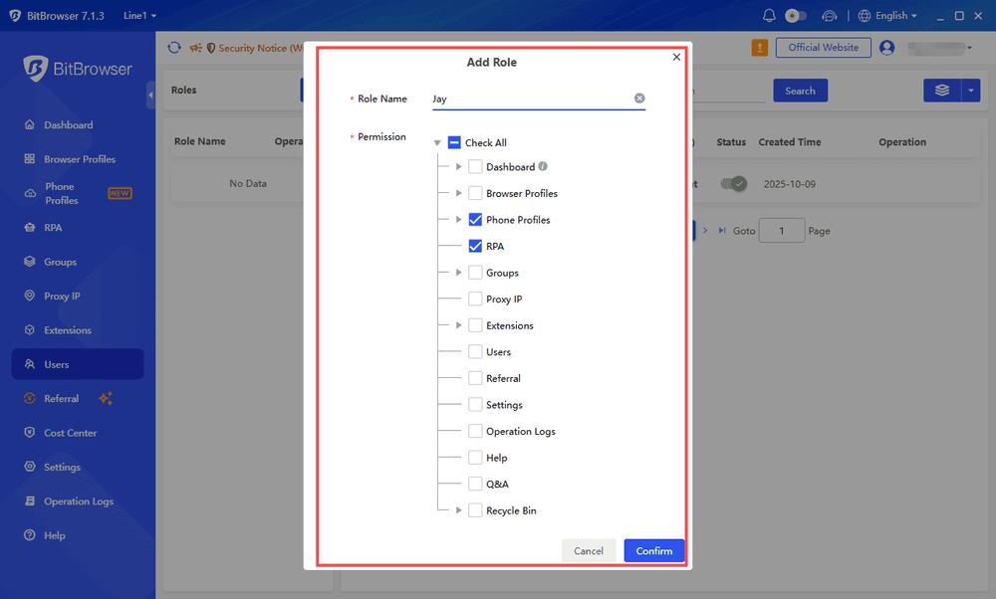Toggle the role Status switch
The height and width of the screenshot is (599, 996).
coord(734,184)
